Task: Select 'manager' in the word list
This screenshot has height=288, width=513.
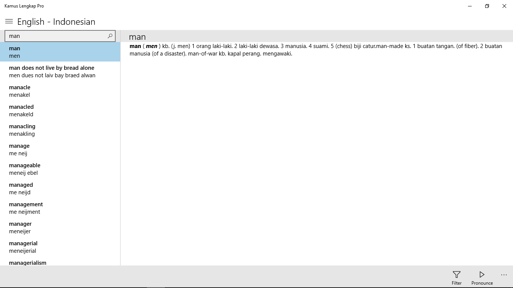Action: coord(60,227)
